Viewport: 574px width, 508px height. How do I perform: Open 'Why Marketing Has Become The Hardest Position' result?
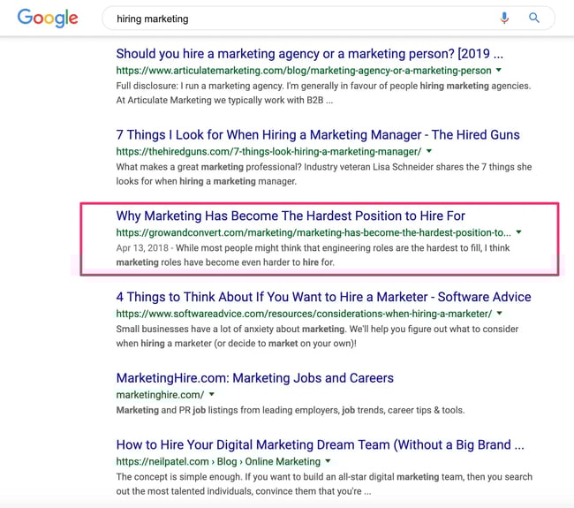pyautogui.click(x=291, y=216)
